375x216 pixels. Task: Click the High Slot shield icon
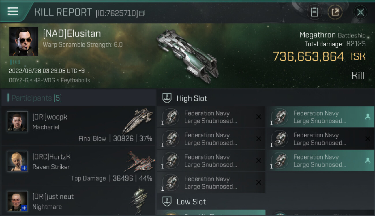coord(167,98)
